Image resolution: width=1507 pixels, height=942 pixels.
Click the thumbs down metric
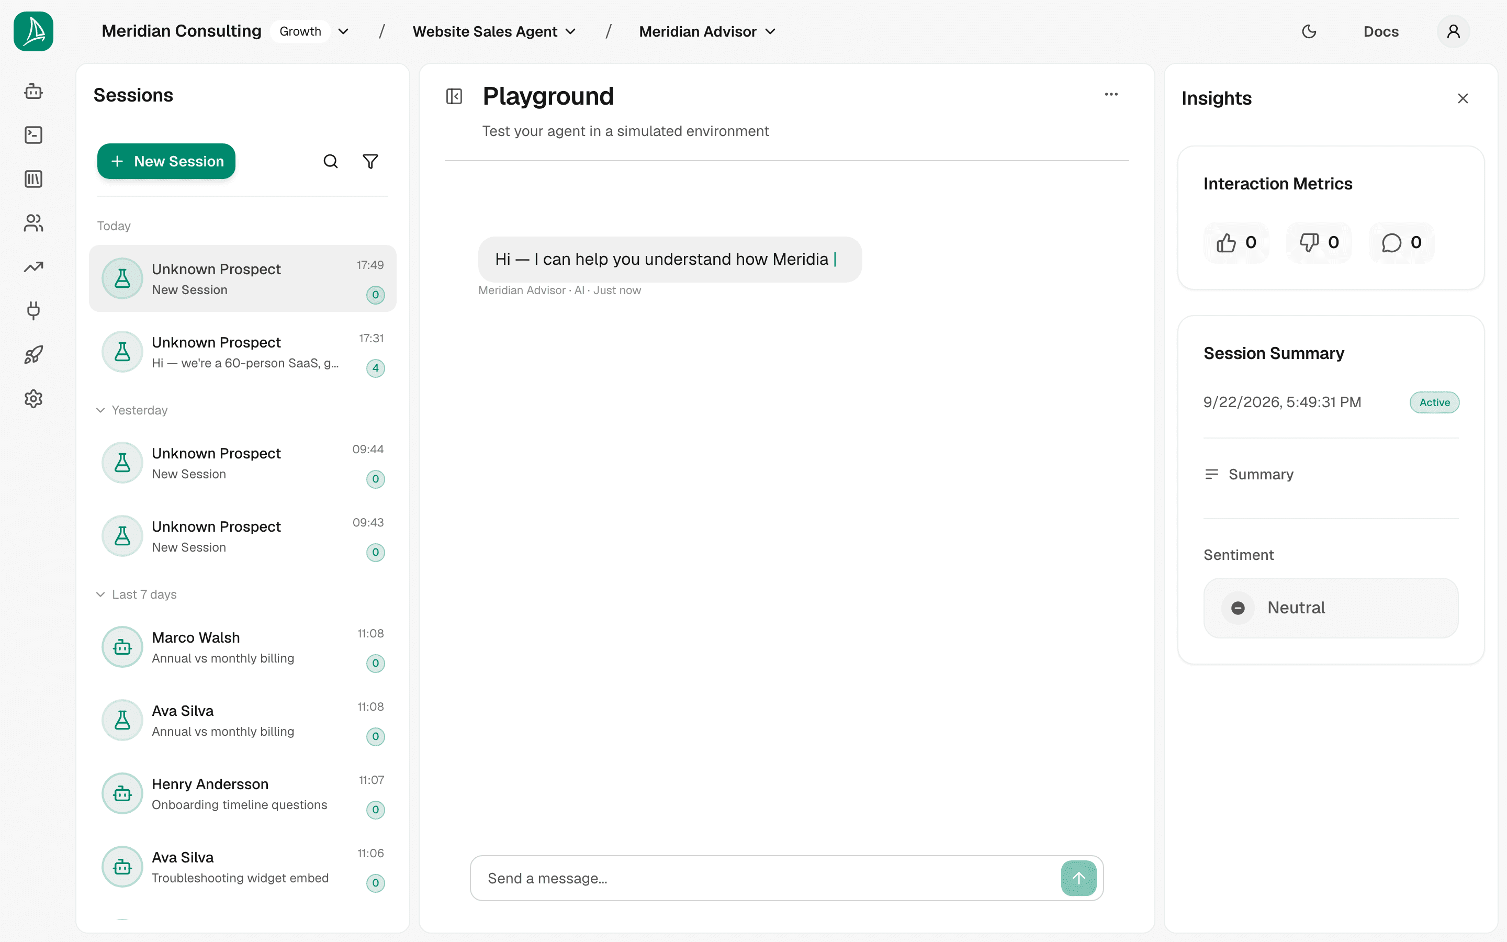click(x=1319, y=242)
